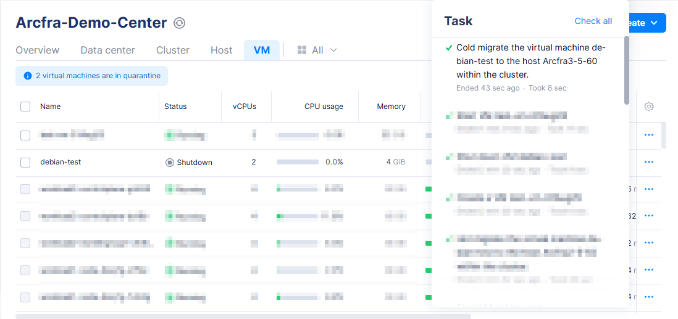Screen dimensions: 678x319
Task: Click the refresh icon next to Arcfra-Demo-Center
Action: (180, 23)
